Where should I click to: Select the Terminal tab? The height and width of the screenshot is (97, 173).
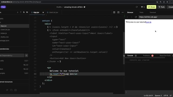click(152, 12)
